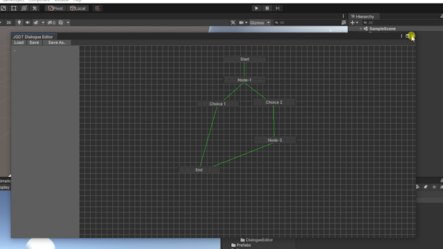Select the Start node
Viewport: 443px width, 249px height.
[x=244, y=59]
